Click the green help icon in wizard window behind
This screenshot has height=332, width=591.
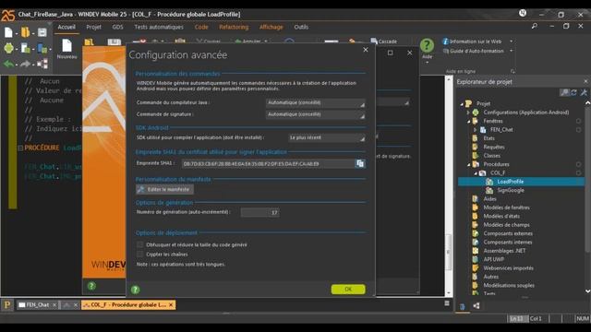point(91,286)
